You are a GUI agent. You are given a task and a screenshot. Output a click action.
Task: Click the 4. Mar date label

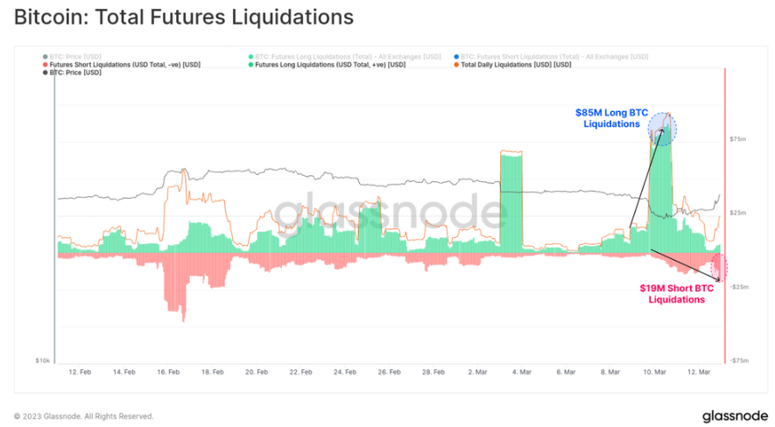coord(521,372)
